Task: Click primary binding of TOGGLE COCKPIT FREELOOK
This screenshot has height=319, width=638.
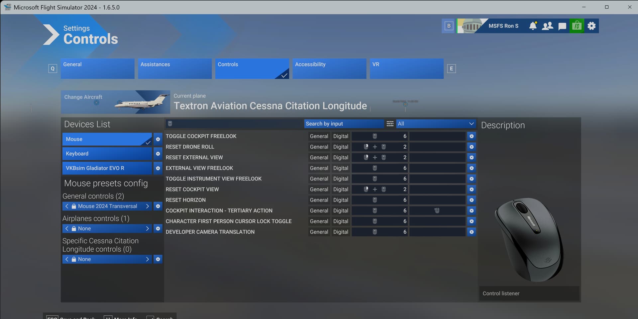Action: click(x=380, y=136)
